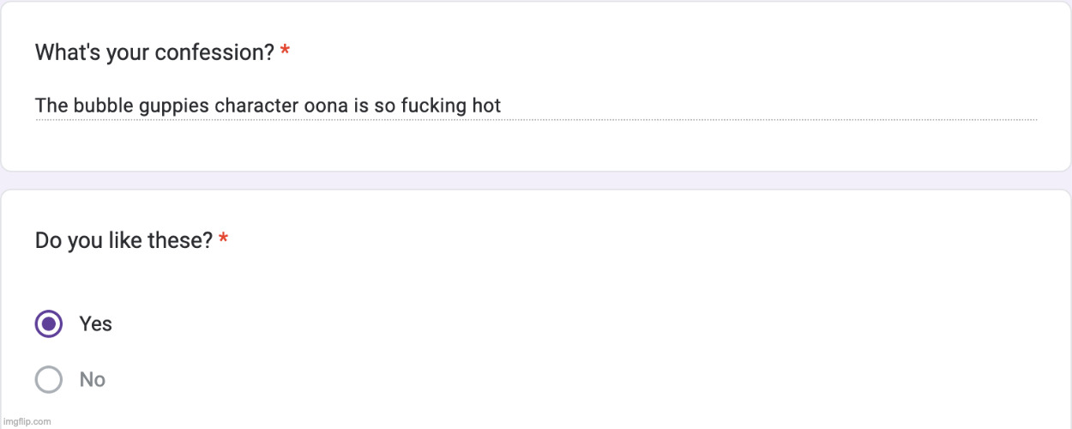
Task: Click the lavender gap between the question cards
Action: coord(535,180)
